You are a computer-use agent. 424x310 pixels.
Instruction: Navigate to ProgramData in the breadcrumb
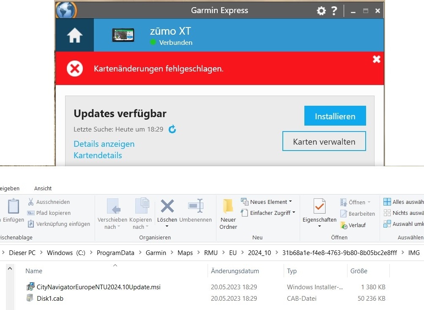click(x=115, y=252)
